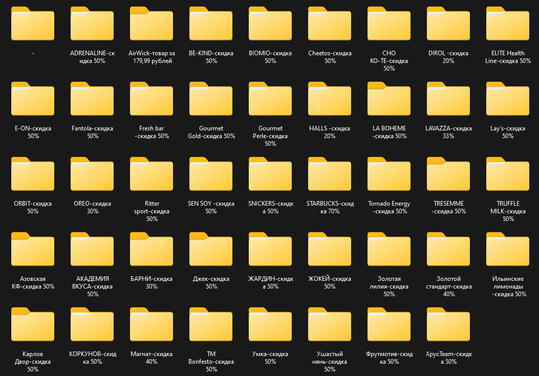The image size is (539, 376).
Task: Click the SNICKERS-скидка 50% folder
Action: 270,174
